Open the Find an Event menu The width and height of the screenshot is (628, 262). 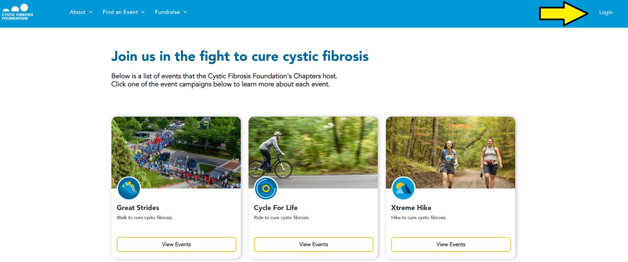pos(120,12)
